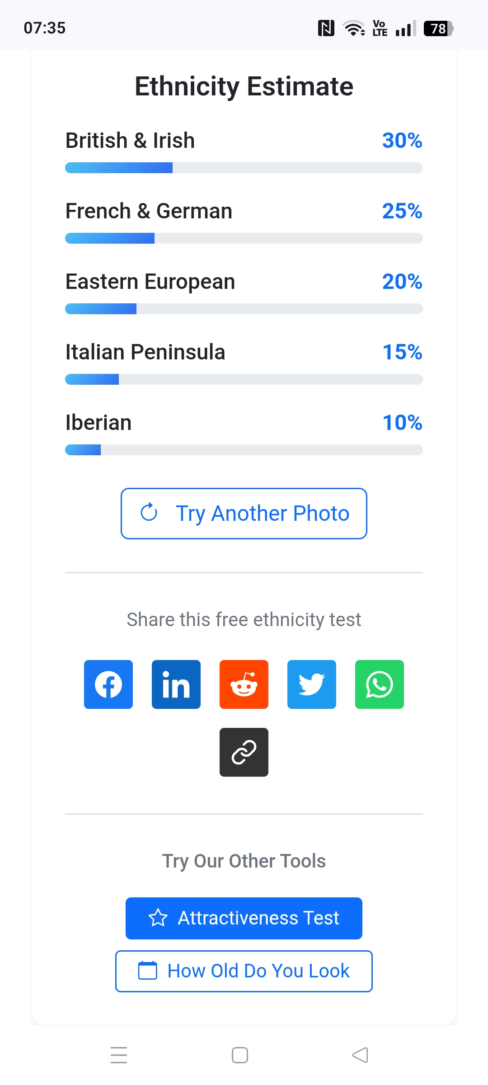Send result via WhatsApp
Image resolution: width=488 pixels, height=1085 pixels.
[380, 684]
